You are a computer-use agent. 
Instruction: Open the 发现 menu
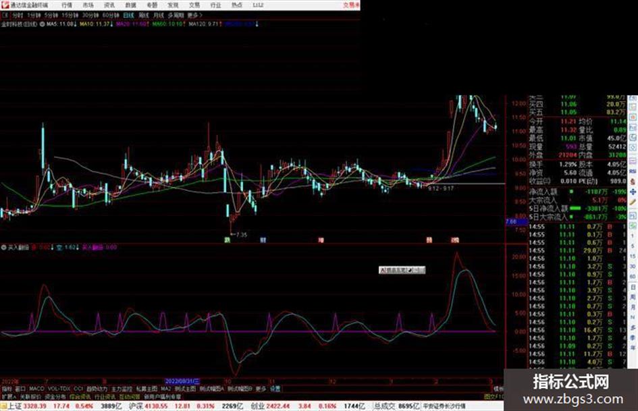[x=173, y=5]
